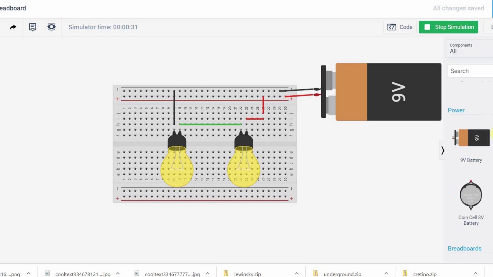The image size is (493, 277).
Task: Expand options arrow for underground.zip download
Action: pyautogui.click(x=386, y=274)
